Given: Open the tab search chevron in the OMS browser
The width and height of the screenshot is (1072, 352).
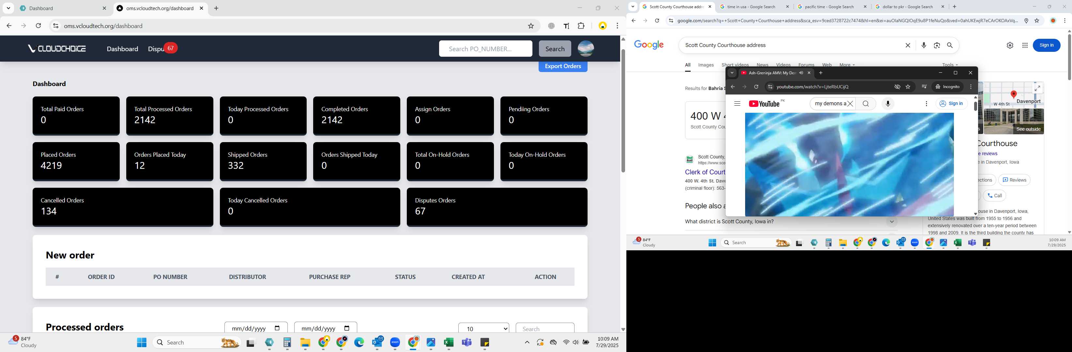Looking at the screenshot, I should click(x=8, y=8).
